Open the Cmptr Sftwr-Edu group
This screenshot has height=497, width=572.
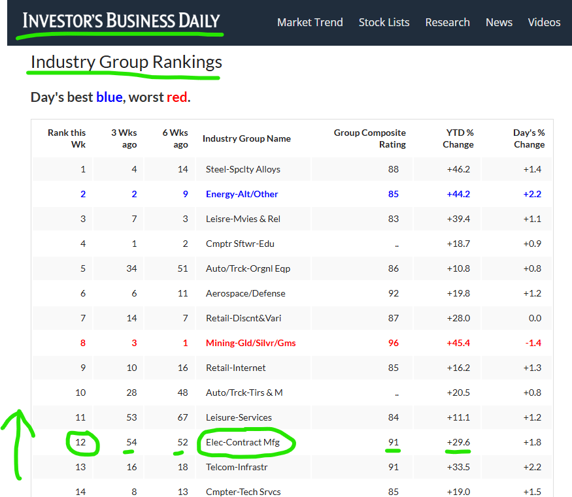[x=240, y=244]
